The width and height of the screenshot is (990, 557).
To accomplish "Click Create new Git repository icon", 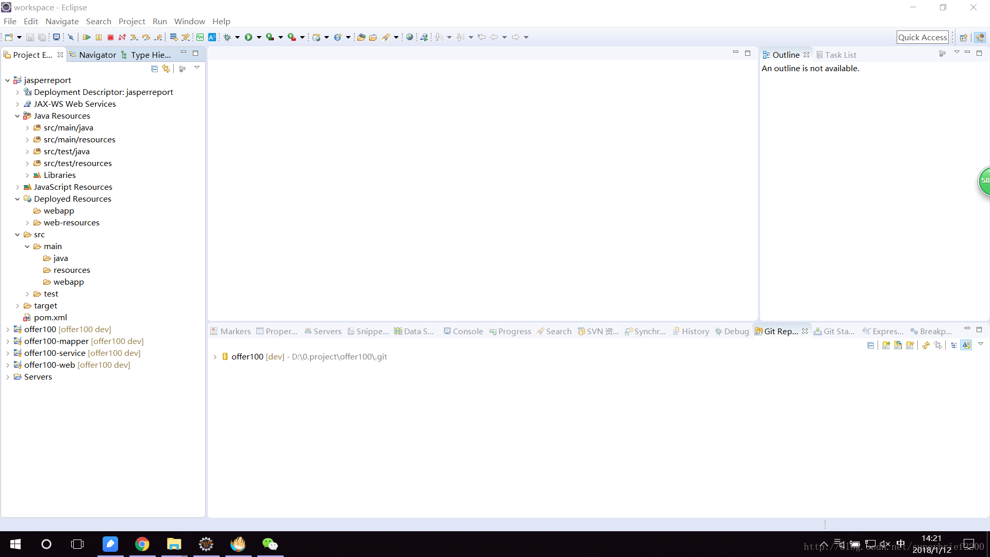I will point(910,345).
